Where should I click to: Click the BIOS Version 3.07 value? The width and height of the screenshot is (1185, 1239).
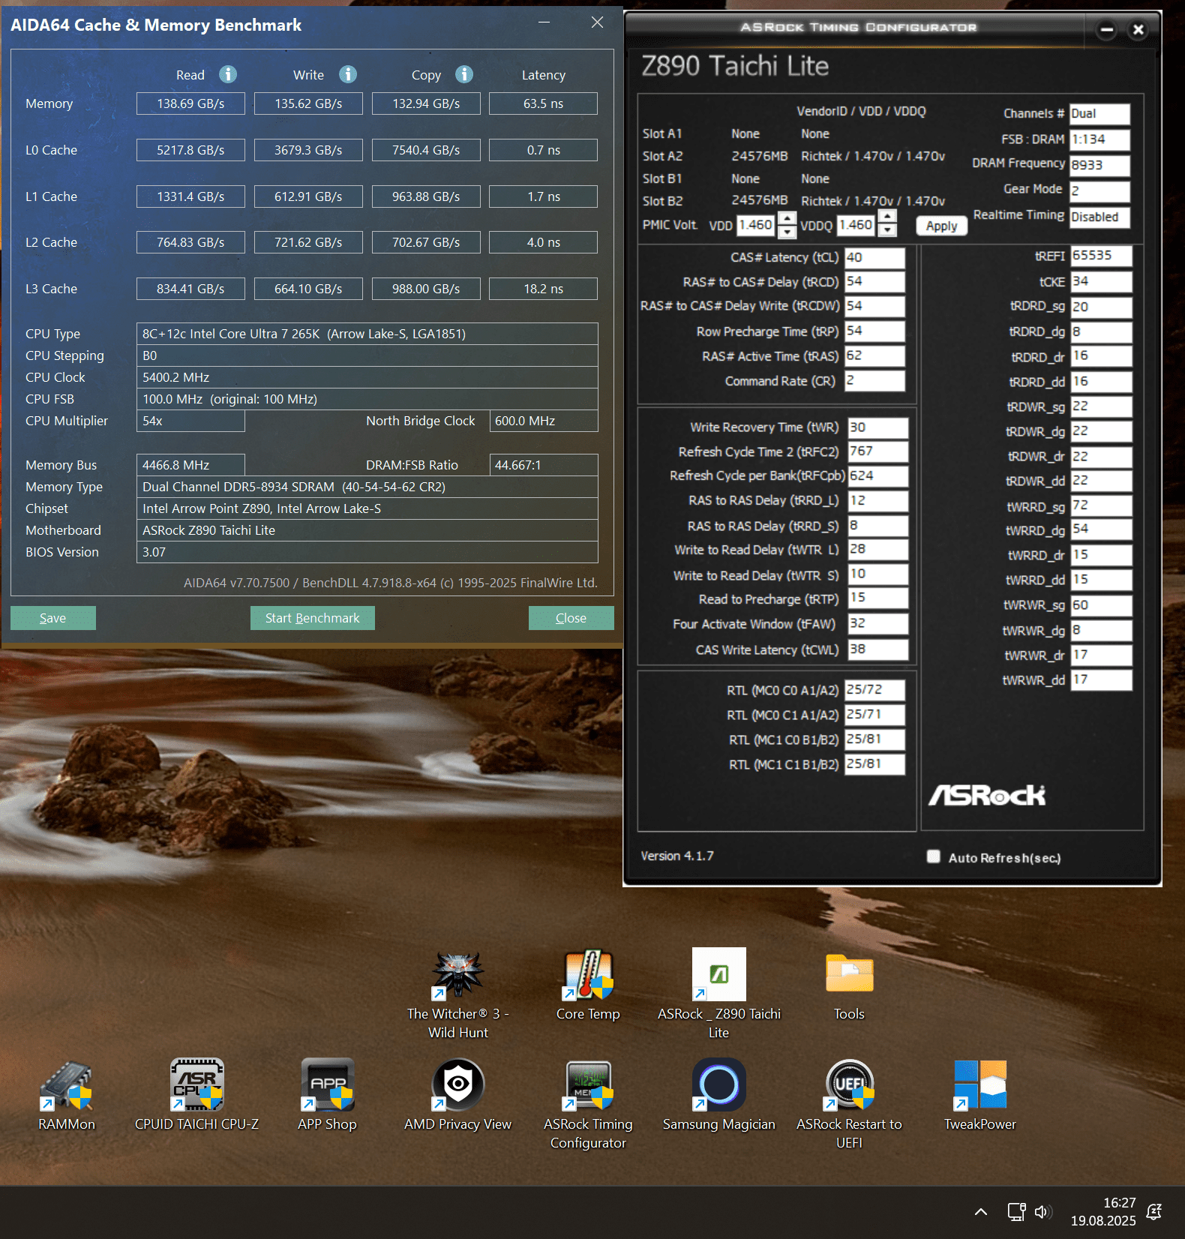(x=367, y=552)
